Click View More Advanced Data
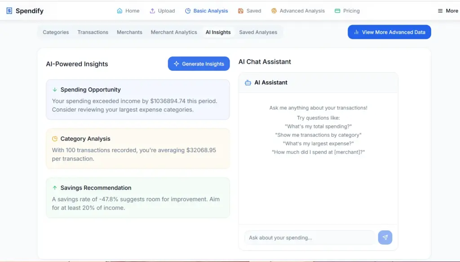Image resolution: width=460 pixels, height=262 pixels. (x=389, y=32)
